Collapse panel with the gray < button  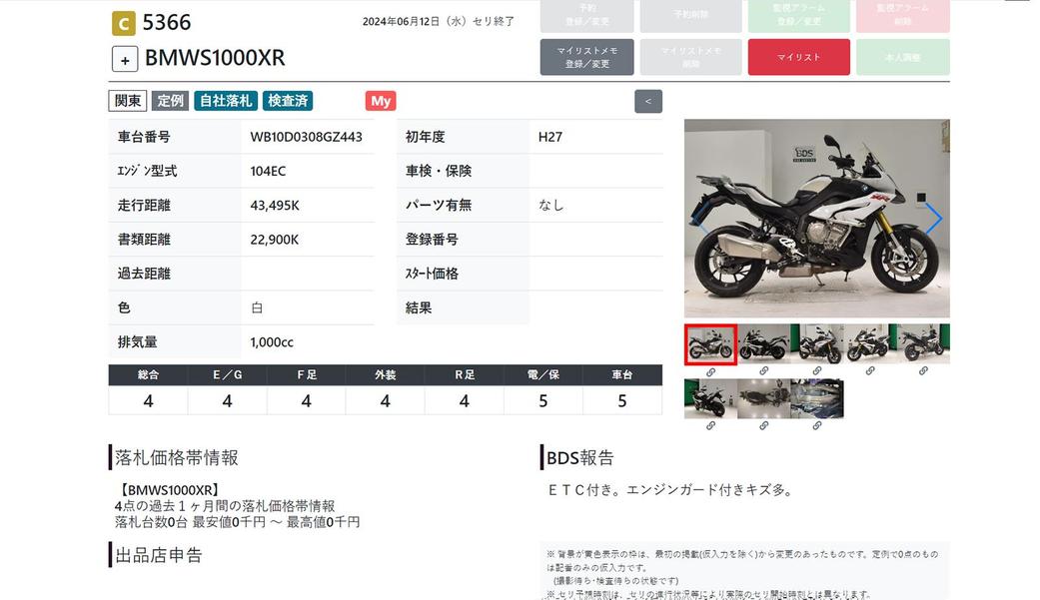pos(647,101)
